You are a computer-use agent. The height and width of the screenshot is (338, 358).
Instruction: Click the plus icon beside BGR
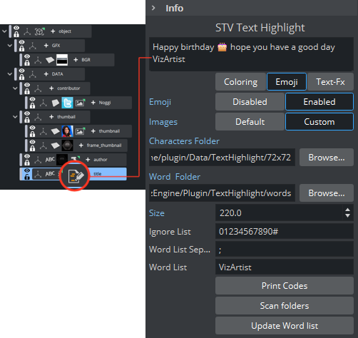(76, 60)
